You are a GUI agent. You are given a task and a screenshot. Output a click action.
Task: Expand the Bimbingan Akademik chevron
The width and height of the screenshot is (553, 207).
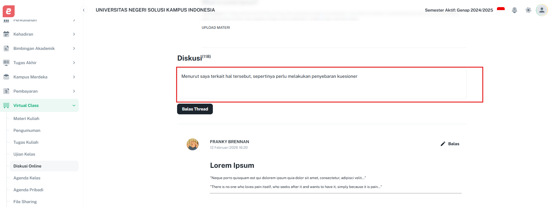(74, 48)
